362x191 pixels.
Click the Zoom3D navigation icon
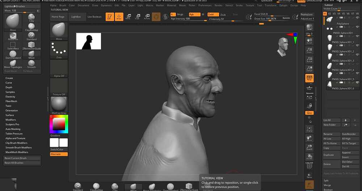pyautogui.click(x=310, y=148)
